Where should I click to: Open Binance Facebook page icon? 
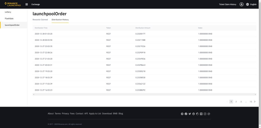(x=186, y=114)
